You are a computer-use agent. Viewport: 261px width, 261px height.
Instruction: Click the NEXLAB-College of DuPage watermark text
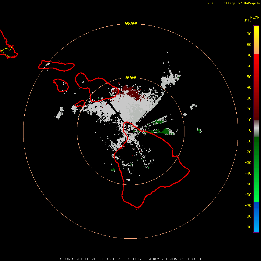[233, 3]
